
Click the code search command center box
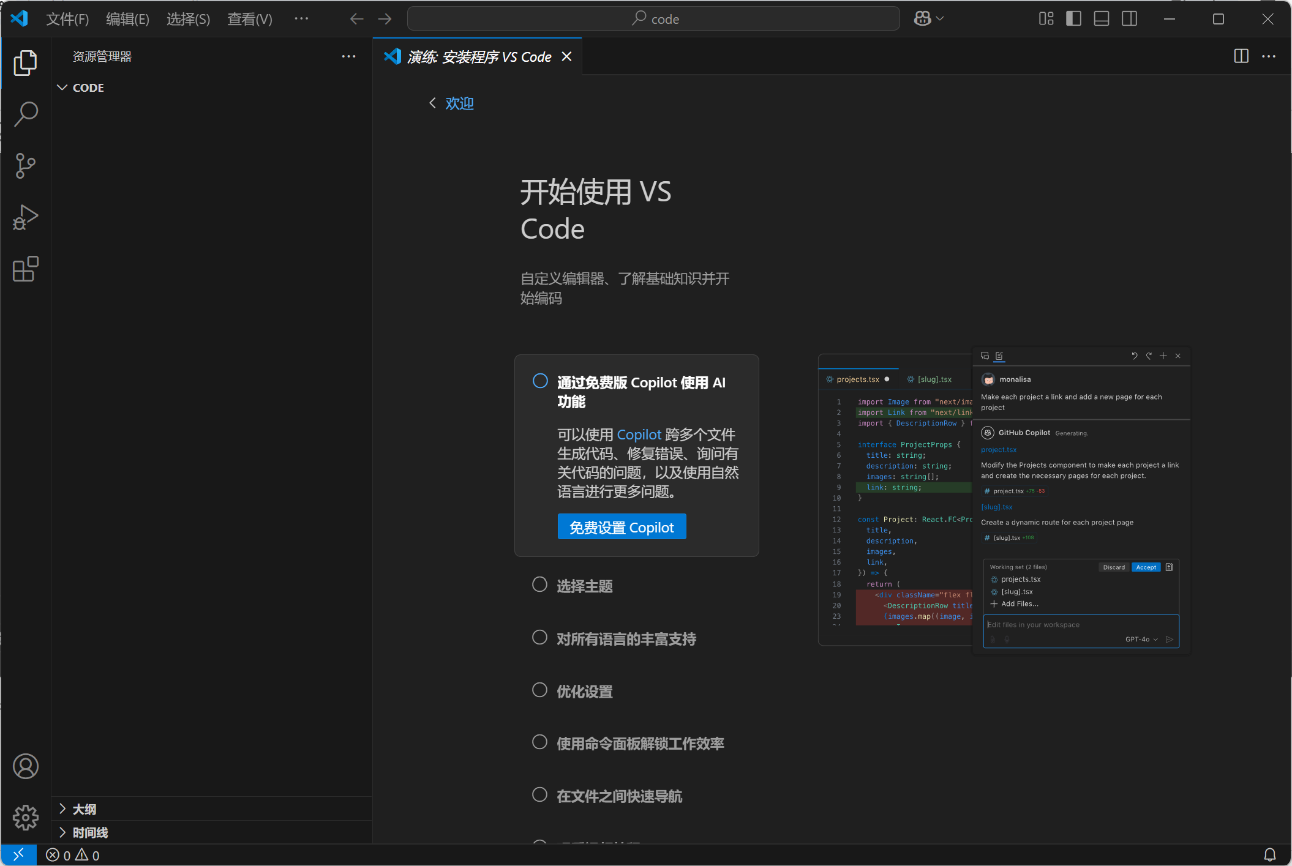[653, 19]
